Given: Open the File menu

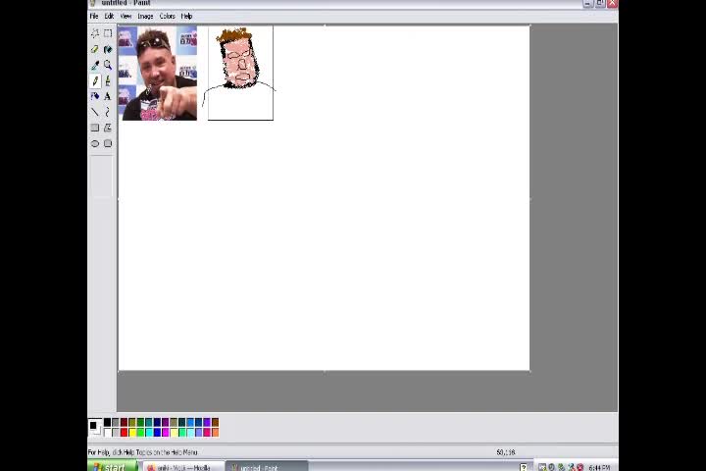Looking at the screenshot, I should click(x=94, y=17).
